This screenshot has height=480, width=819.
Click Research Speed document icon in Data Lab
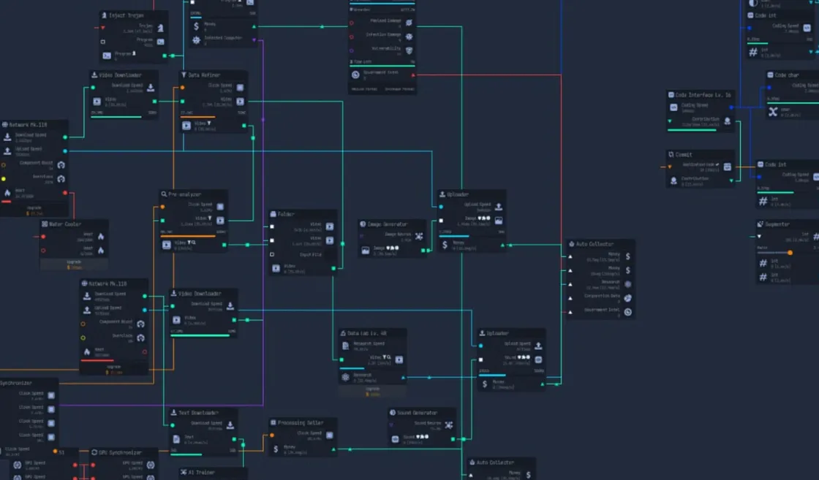tap(346, 346)
